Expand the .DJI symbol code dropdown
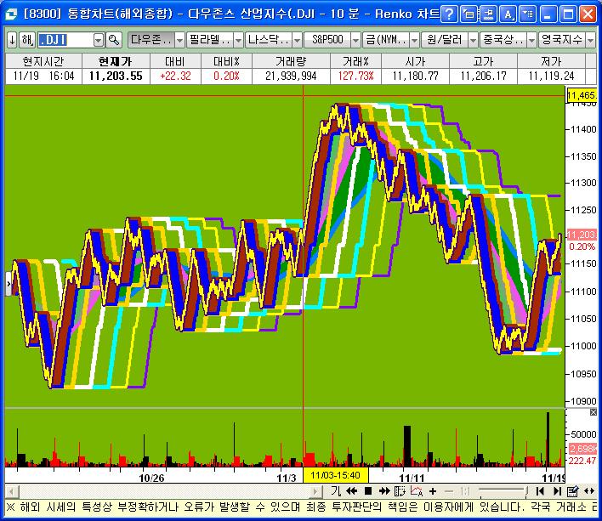The height and width of the screenshot is (521, 602). [x=98, y=40]
